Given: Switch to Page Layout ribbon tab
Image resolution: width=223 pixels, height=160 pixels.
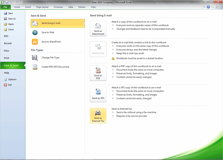Looking at the screenshot, I should [42, 7].
